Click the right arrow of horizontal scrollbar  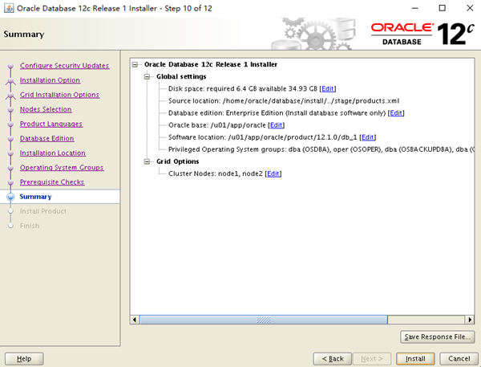coord(470,320)
